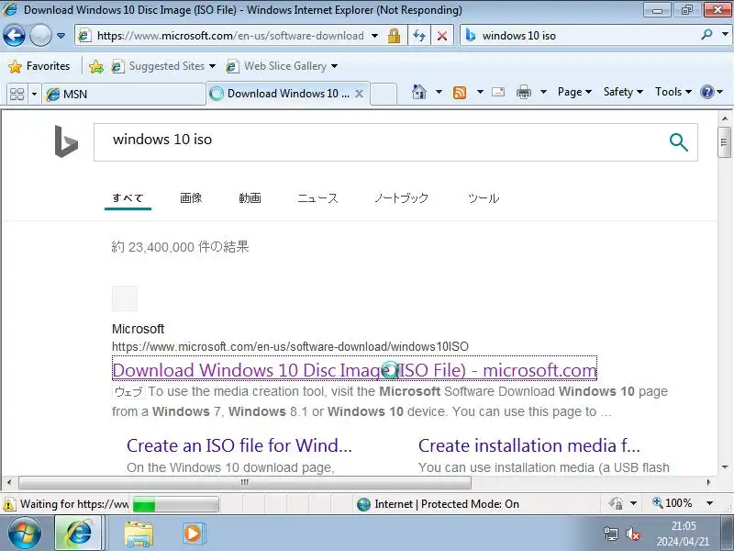Click the Refresh page icon
The width and height of the screenshot is (734, 551).
click(419, 36)
